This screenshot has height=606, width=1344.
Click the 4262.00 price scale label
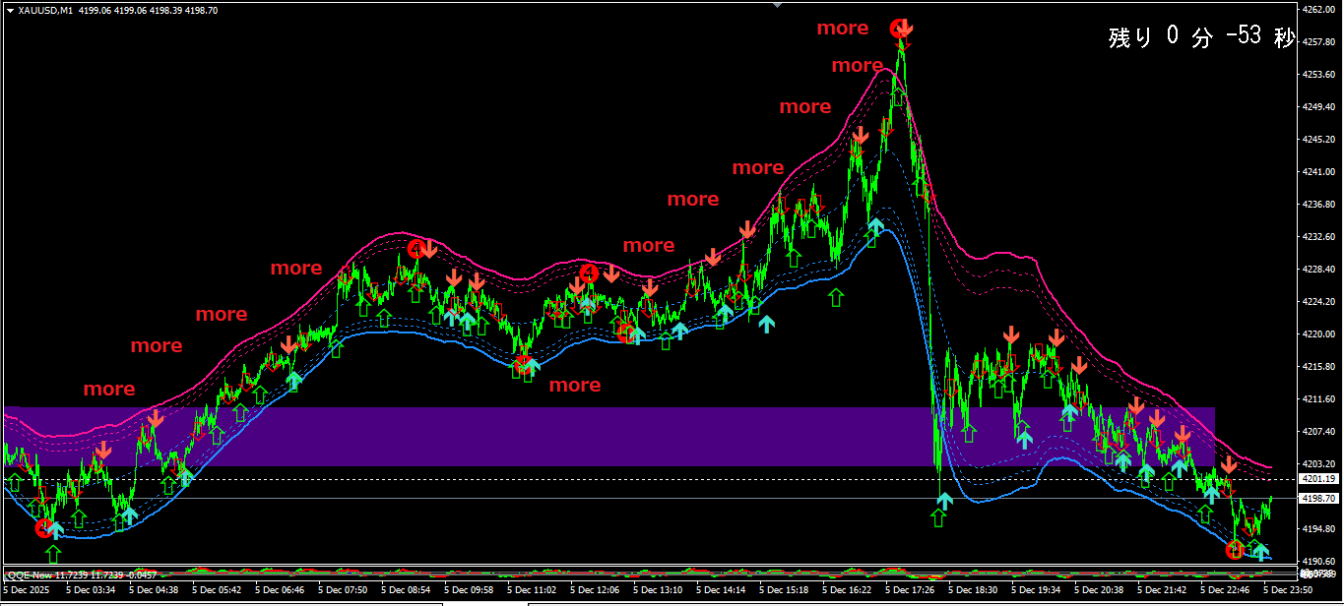1317,9
